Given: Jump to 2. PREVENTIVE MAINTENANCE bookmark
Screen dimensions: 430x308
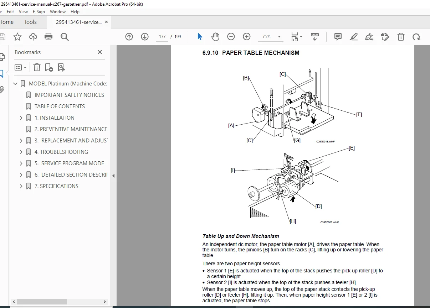Looking at the screenshot, I should tap(71, 129).
